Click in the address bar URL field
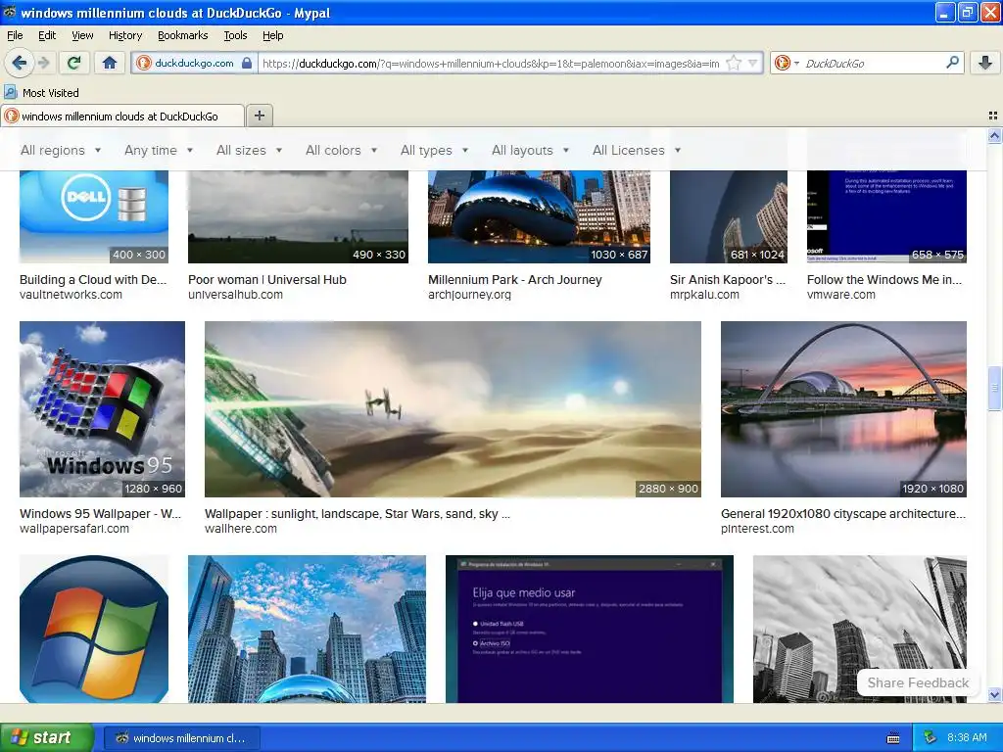 pos(491,63)
